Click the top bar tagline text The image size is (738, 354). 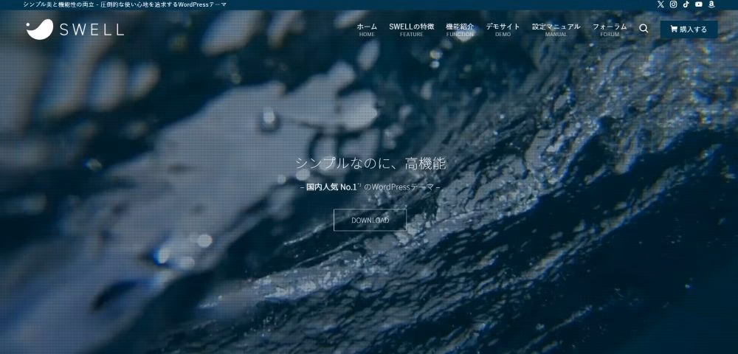click(125, 4)
